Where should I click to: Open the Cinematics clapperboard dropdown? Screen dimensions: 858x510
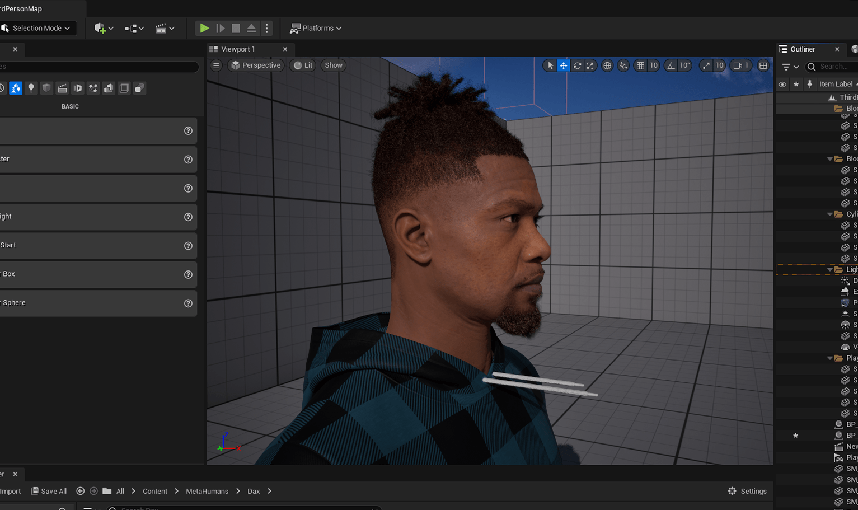(x=165, y=28)
